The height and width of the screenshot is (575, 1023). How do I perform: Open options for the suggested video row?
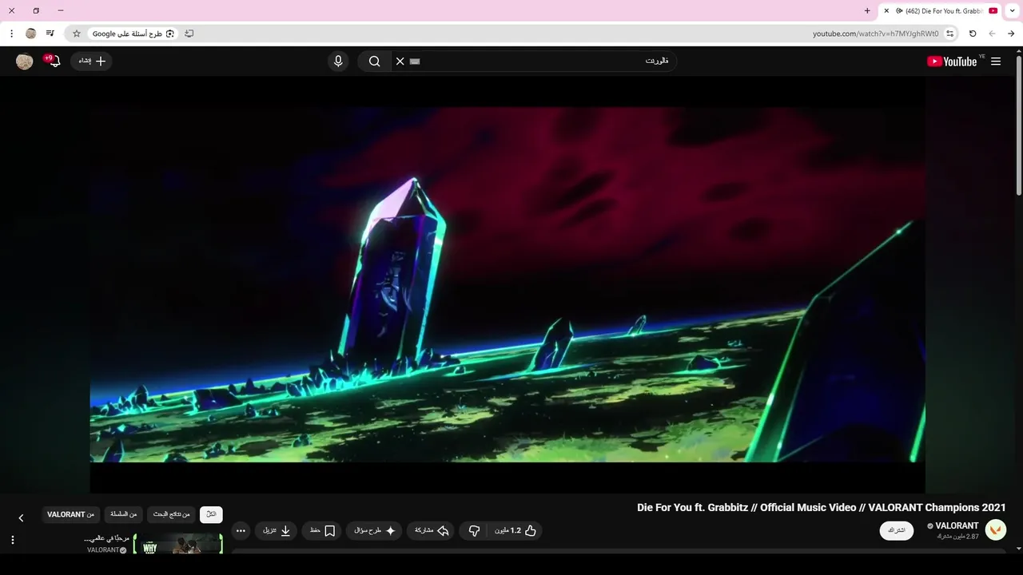13,541
